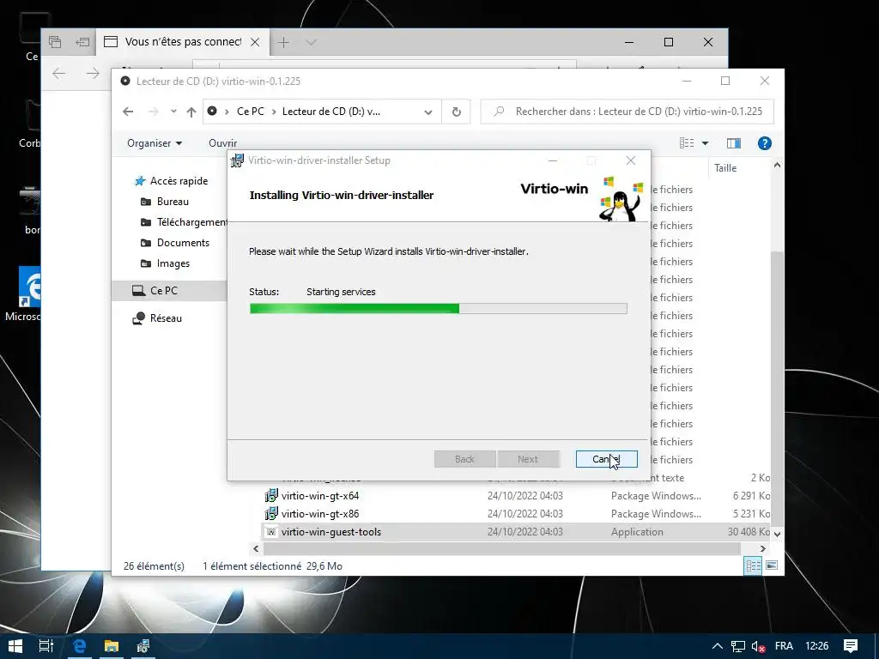Click File Explorer icon on taskbar
Viewport: 879px width, 659px height.
(112, 646)
